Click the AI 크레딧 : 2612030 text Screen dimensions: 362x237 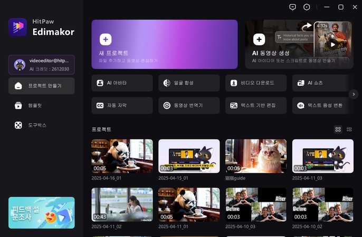(x=49, y=69)
